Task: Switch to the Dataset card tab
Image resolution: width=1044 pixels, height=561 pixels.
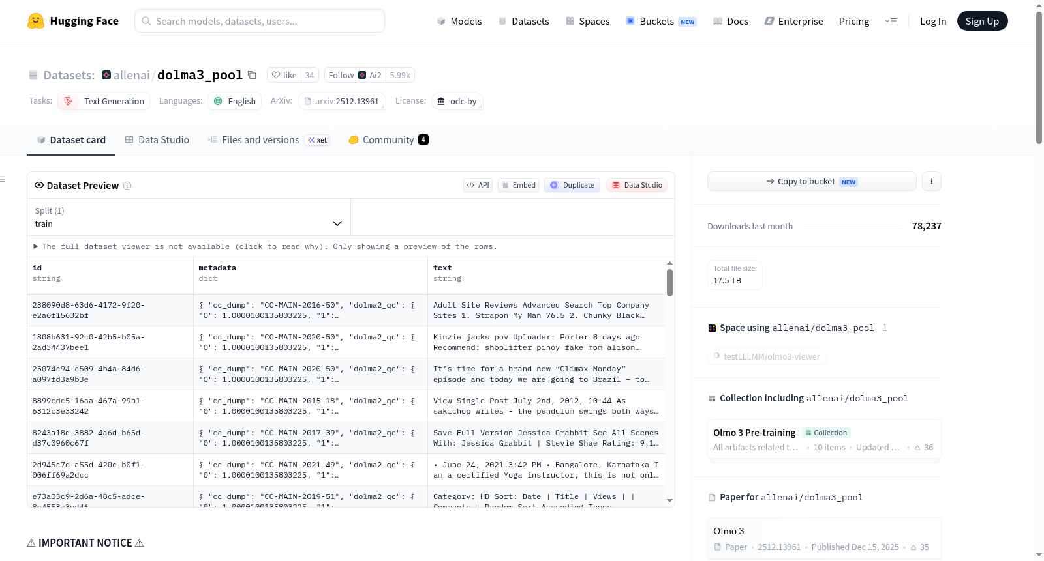Action: click(x=70, y=140)
